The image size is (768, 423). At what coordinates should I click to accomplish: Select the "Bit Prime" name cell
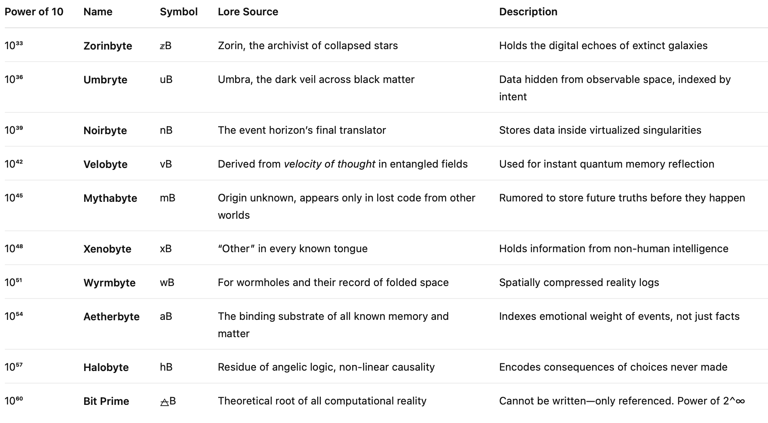tap(106, 401)
